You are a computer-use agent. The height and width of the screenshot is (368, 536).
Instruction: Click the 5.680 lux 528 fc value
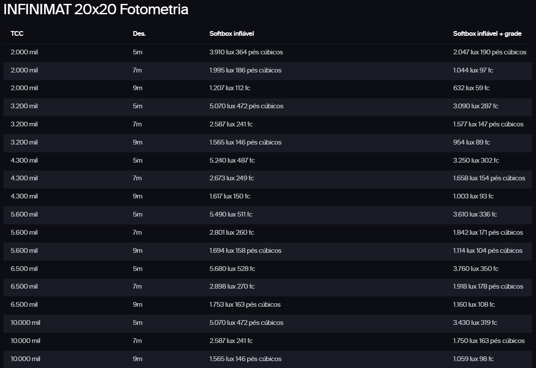coord(232,269)
